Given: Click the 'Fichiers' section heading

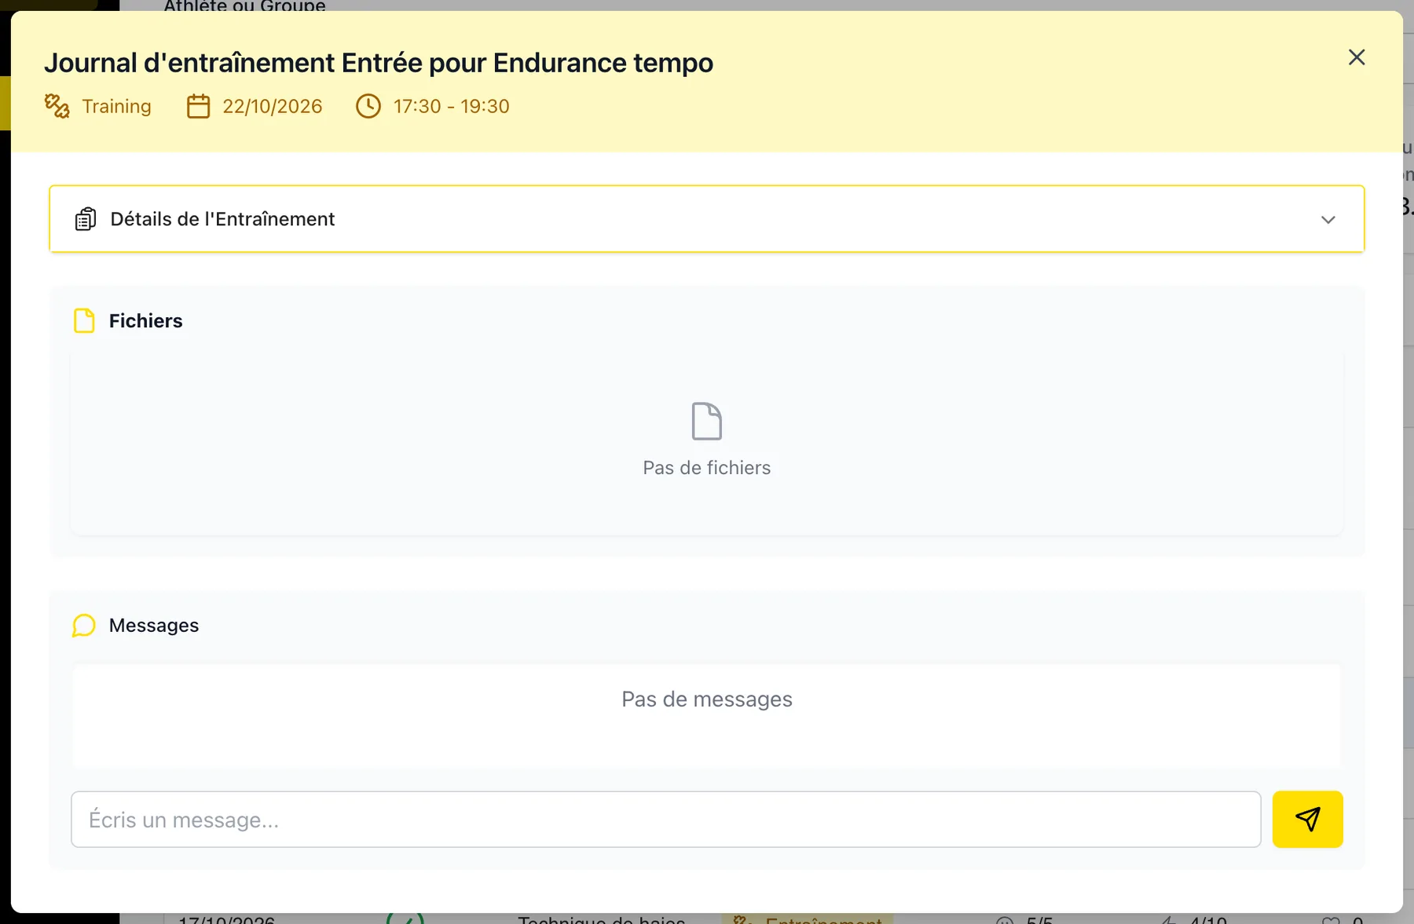Looking at the screenshot, I should pyautogui.click(x=146, y=321).
